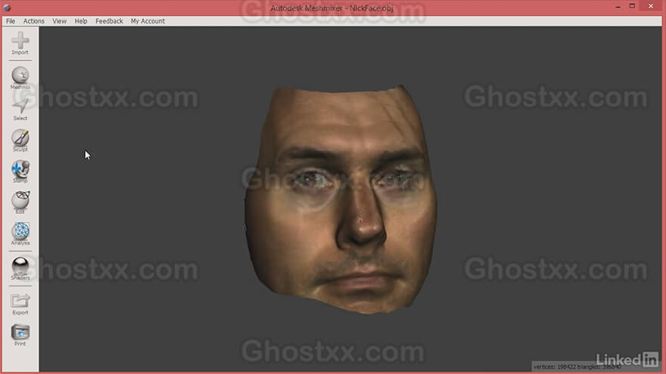Choose the Sculpt tool
The height and width of the screenshot is (374, 666).
(20, 141)
